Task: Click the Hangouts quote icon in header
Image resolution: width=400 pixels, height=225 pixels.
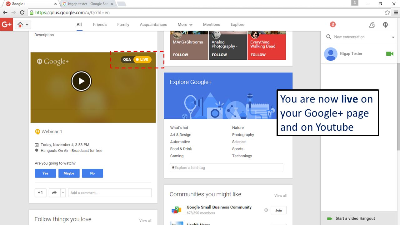Action: [386, 25]
